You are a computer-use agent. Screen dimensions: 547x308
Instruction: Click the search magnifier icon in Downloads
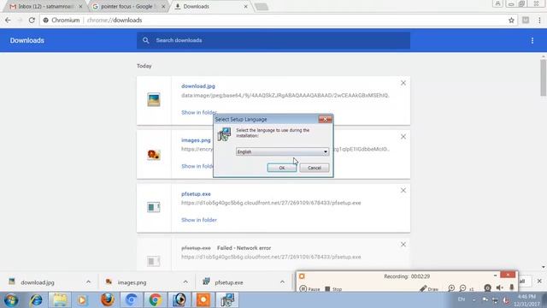[x=146, y=40]
